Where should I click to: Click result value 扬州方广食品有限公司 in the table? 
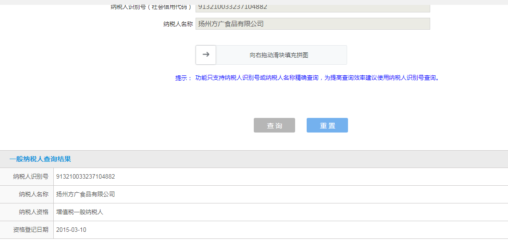tap(85, 195)
